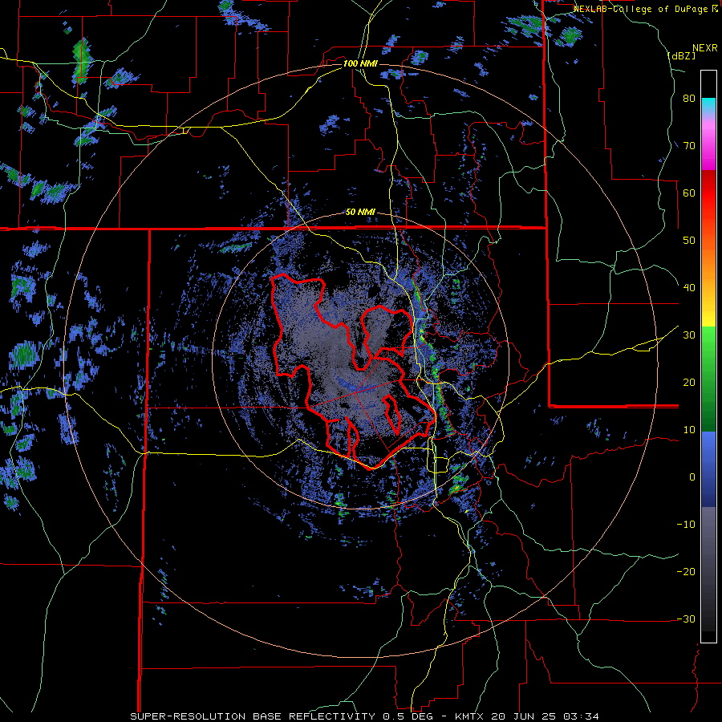Viewport: 722px width, 722px height.
Task: Click the 0 value on the dBZ scale
Action: (692, 477)
